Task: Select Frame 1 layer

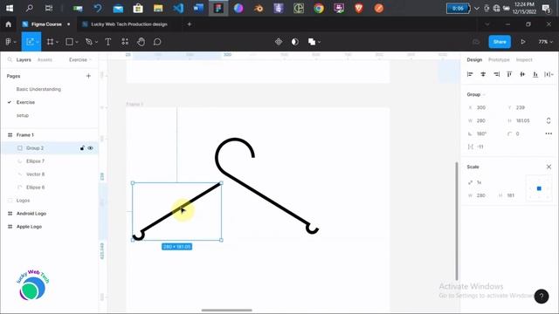Action: pos(25,135)
